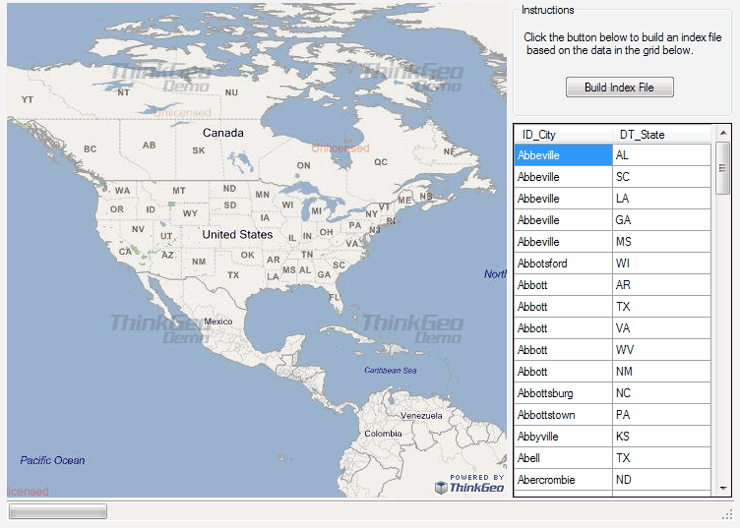Select the WV state cell
The height and width of the screenshot is (528, 740).
pos(661,350)
